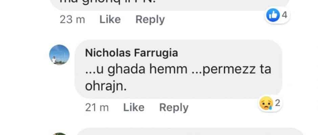
Task: Open Nicholas Farrugia's profile picture
Action: (x=59, y=55)
